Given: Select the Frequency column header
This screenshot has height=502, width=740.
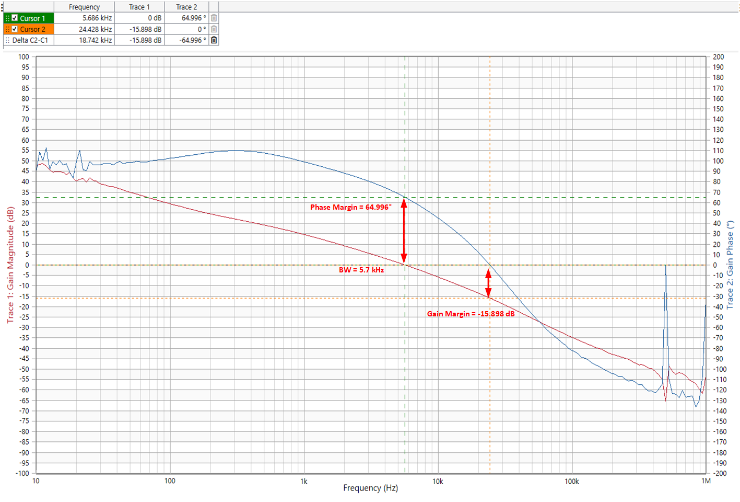Looking at the screenshot, I should coord(84,7).
